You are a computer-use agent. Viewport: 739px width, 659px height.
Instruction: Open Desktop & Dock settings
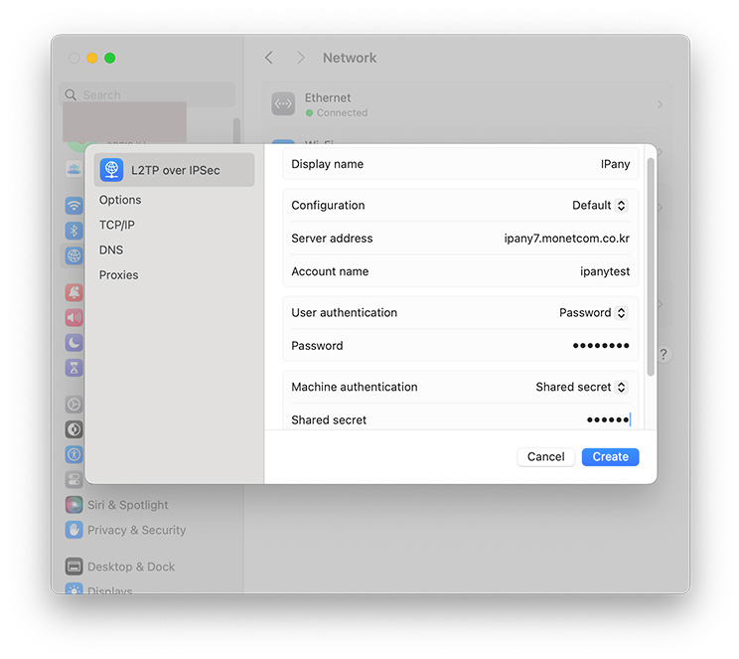tap(120, 567)
